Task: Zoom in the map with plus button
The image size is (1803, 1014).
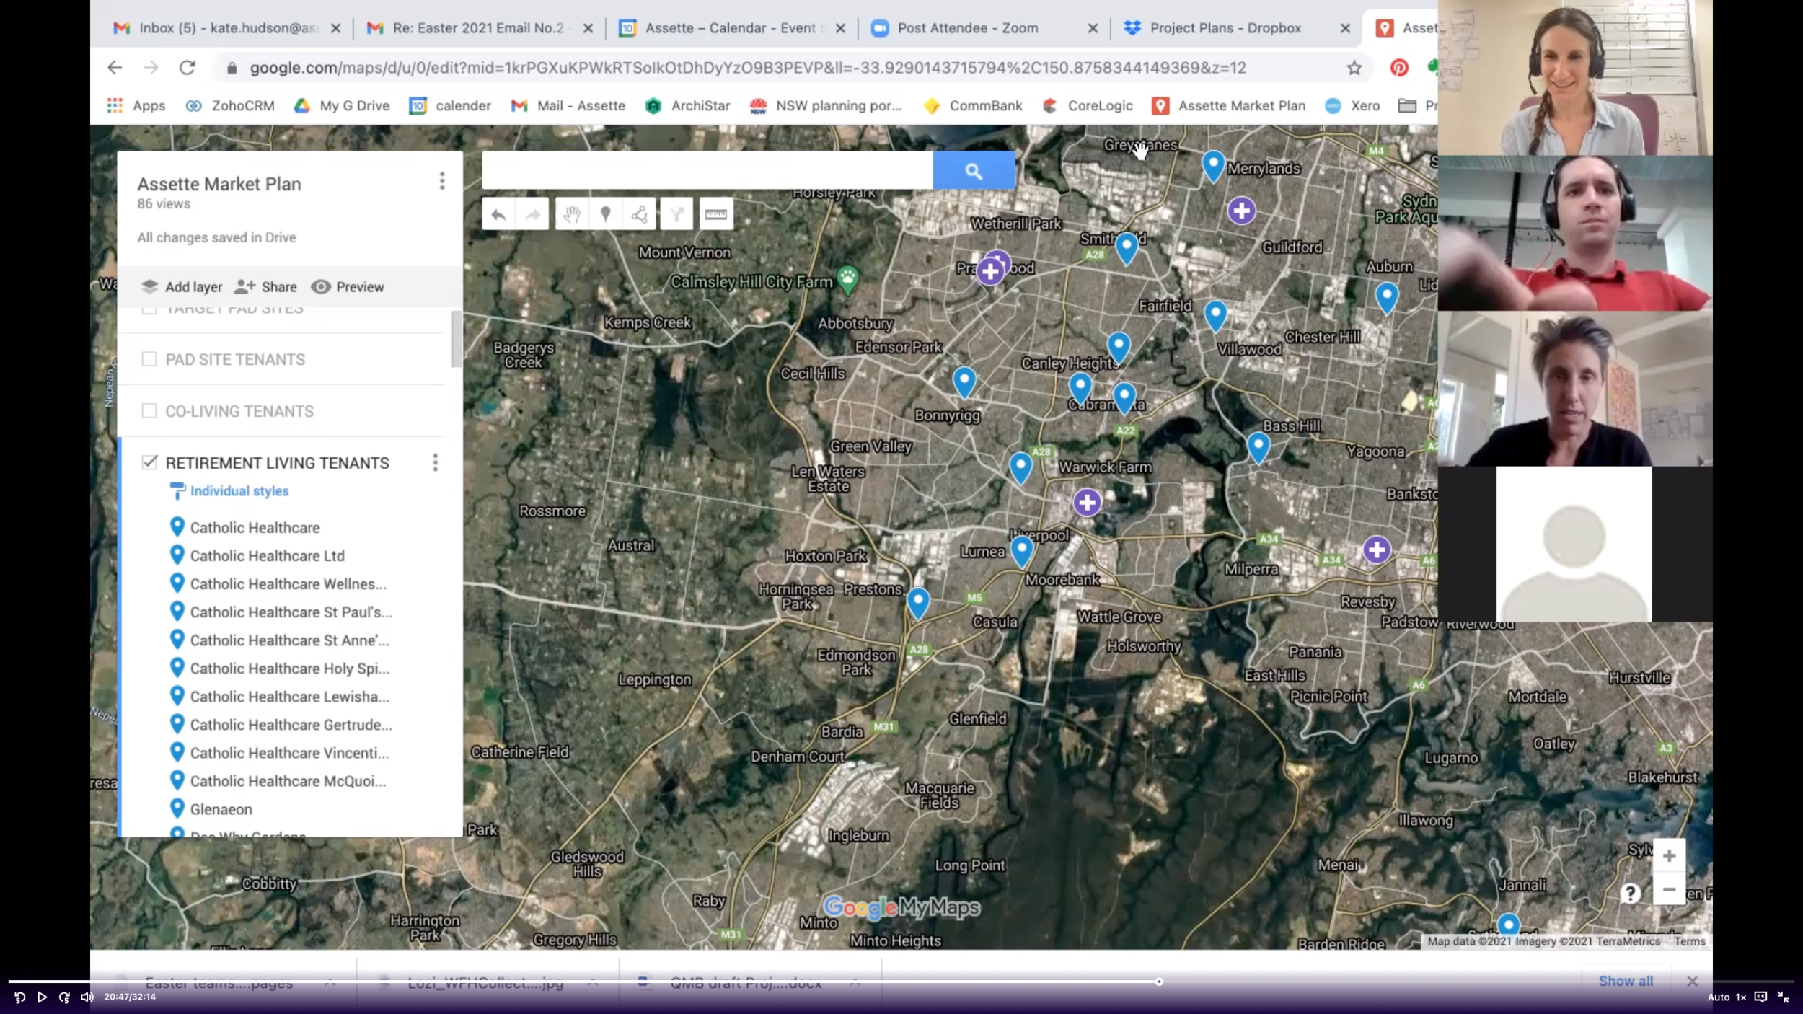Action: coord(1669,856)
